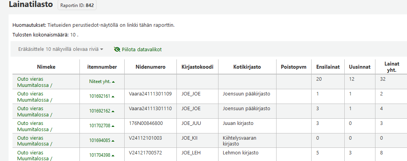
Task: Click the arrow next to 101692162
Action: (113, 111)
